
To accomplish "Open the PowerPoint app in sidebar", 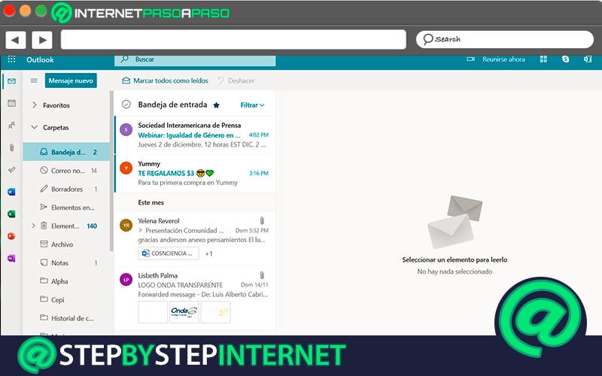I will (11, 236).
